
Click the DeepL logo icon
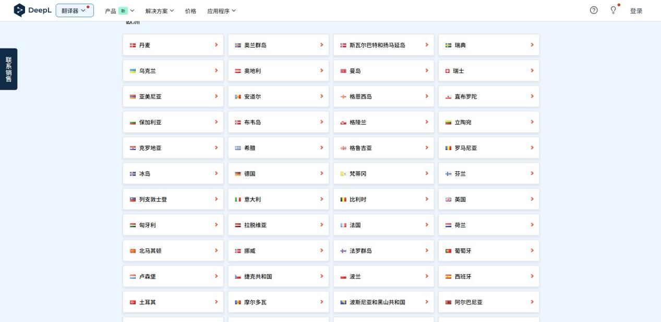pyautogui.click(x=19, y=10)
